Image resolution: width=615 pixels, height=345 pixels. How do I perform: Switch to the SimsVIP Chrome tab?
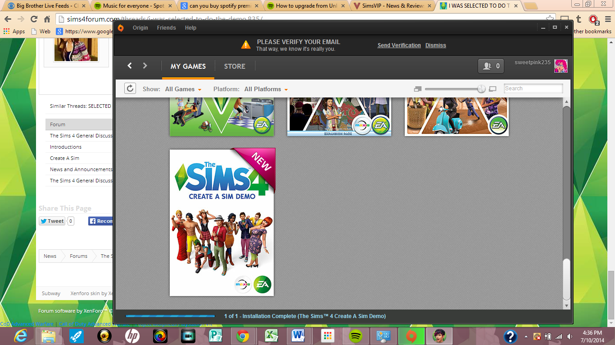393,6
